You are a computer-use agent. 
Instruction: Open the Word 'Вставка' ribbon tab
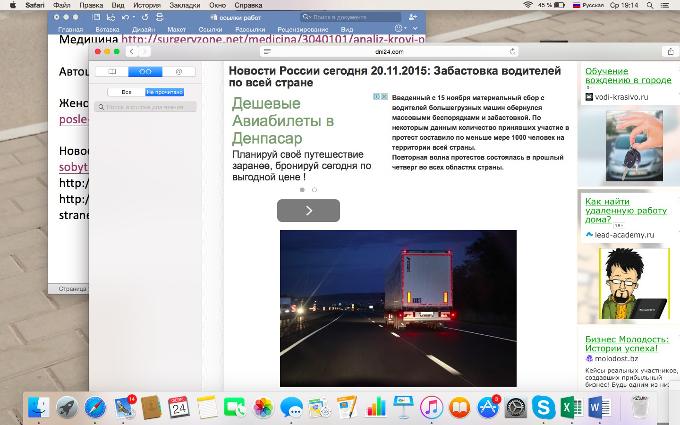click(107, 29)
